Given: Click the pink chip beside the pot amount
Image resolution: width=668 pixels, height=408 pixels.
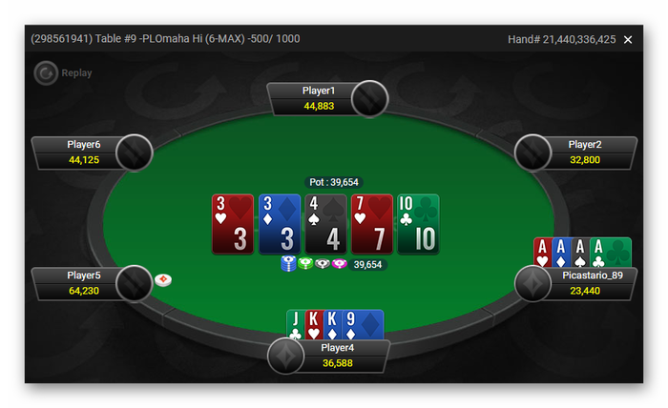Looking at the screenshot, I should [340, 264].
